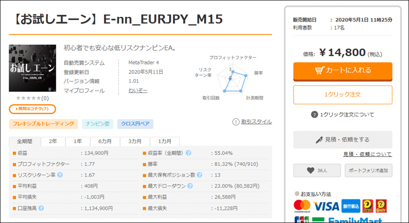Open the わいぞー profile link
409x223 pixels.
click(x=138, y=90)
